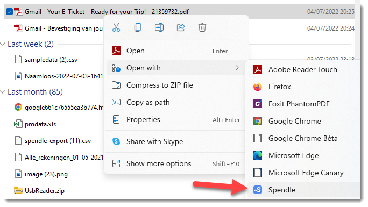Click the Cut scissors icon
This screenshot has width=368, height=207.
coord(116,27)
